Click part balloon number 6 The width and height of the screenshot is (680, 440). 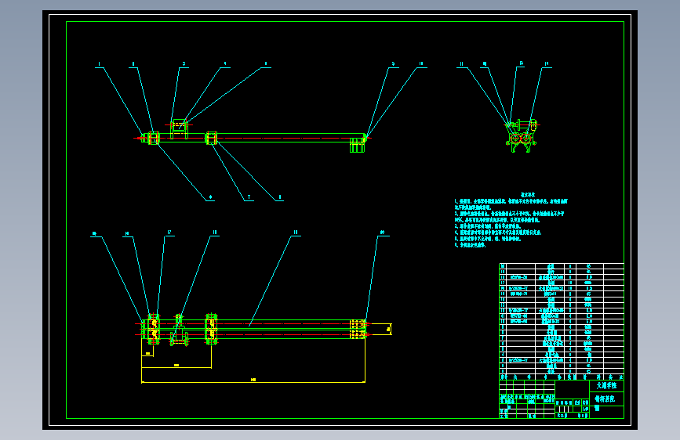pyautogui.click(x=211, y=197)
